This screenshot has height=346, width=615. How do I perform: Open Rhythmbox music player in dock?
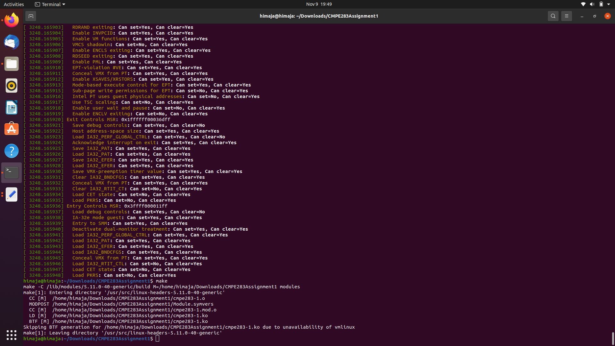pos(12,86)
